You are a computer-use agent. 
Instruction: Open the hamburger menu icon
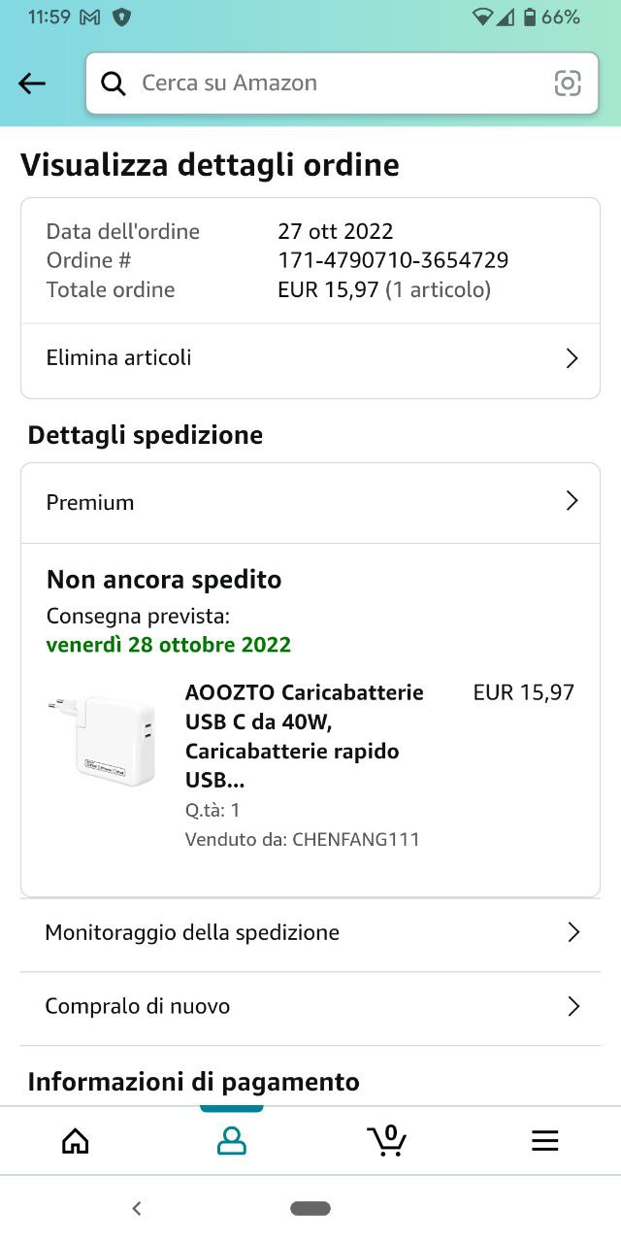(545, 1141)
